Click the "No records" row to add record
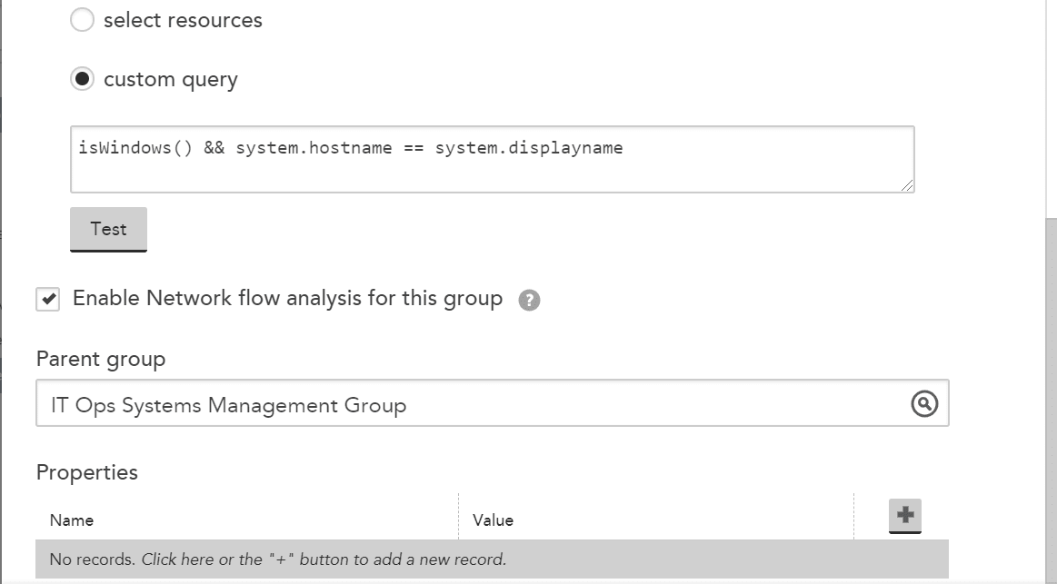The height and width of the screenshot is (584, 1057). [492, 559]
